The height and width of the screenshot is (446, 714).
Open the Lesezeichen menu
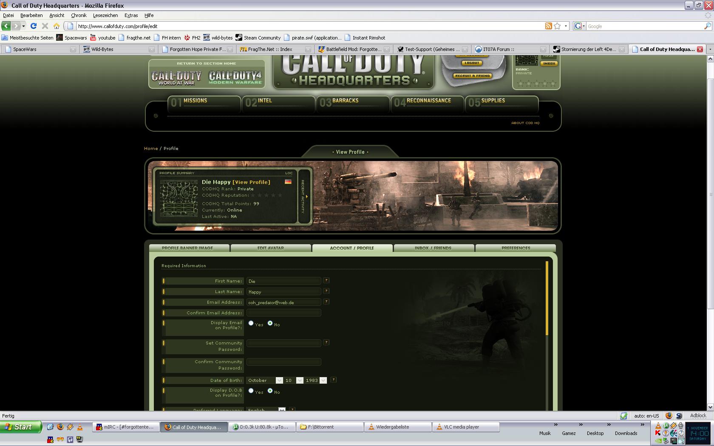pyautogui.click(x=105, y=15)
